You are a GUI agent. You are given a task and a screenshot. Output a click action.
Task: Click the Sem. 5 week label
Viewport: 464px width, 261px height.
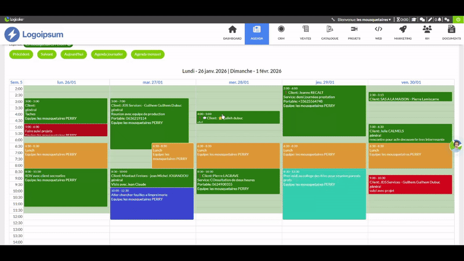point(16,82)
